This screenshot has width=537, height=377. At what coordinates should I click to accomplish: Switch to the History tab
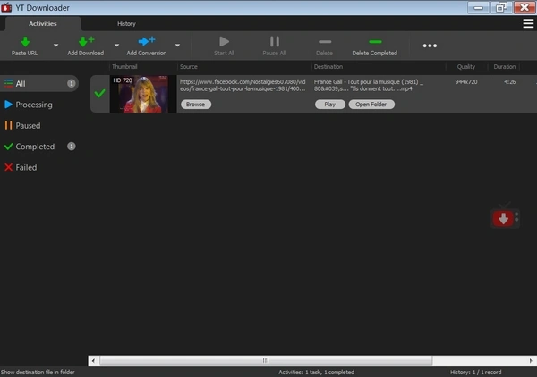coord(126,23)
